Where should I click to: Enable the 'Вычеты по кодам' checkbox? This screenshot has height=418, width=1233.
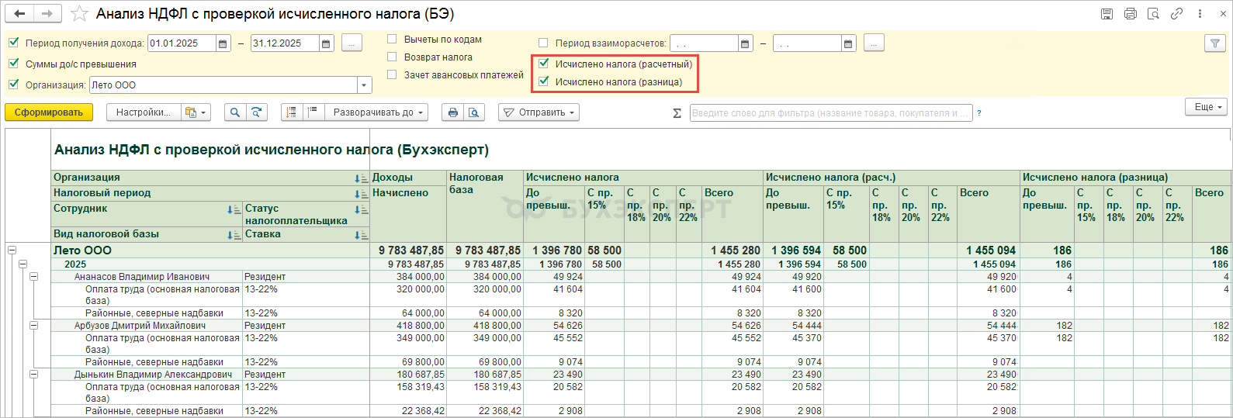[392, 39]
